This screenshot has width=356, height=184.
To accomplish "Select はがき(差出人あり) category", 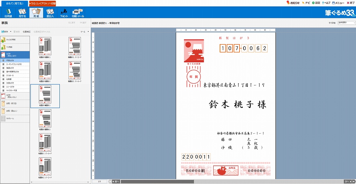I will click(x=15, y=55).
